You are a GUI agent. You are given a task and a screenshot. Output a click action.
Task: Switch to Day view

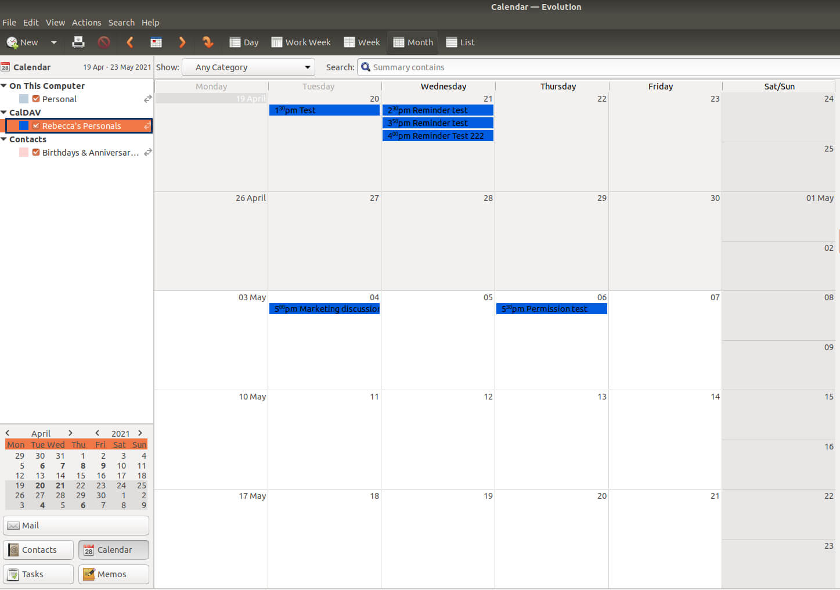coord(243,42)
